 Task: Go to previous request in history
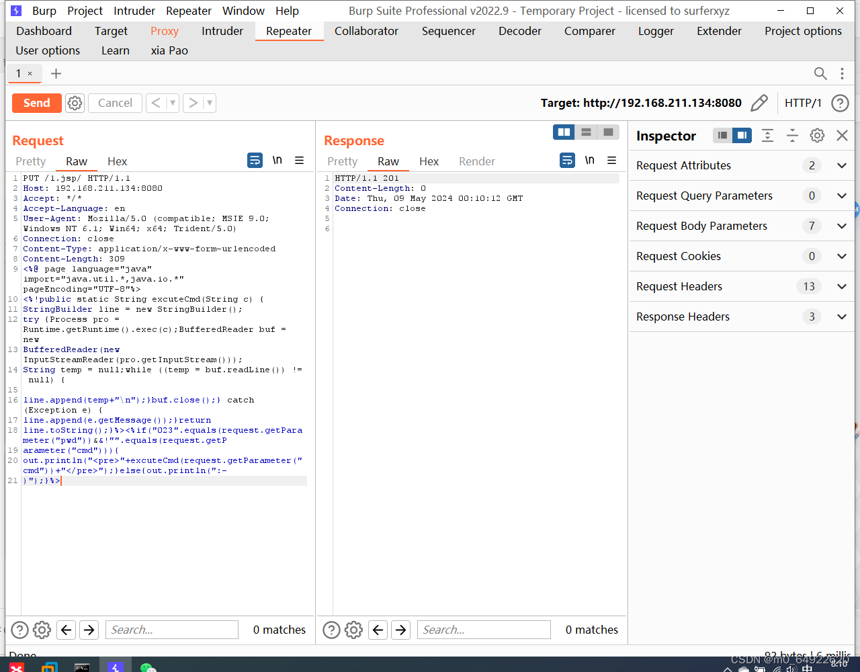[156, 103]
